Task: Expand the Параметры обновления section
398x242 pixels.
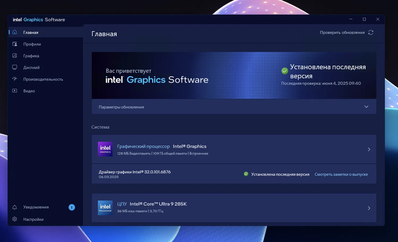Action: [234, 107]
